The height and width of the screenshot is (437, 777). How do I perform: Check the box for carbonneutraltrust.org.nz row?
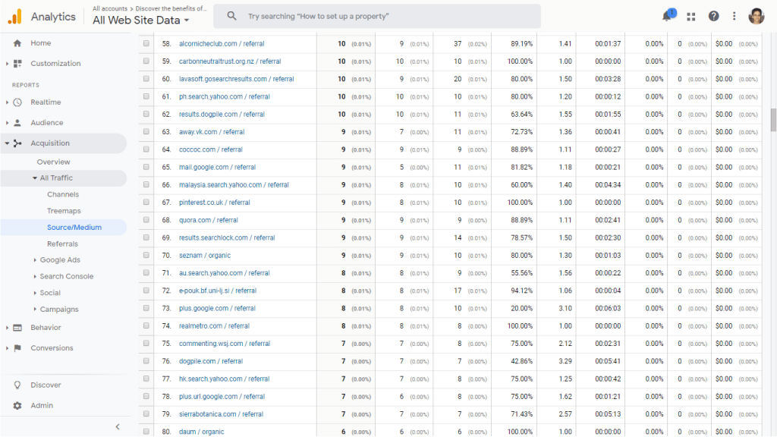pyautogui.click(x=146, y=61)
